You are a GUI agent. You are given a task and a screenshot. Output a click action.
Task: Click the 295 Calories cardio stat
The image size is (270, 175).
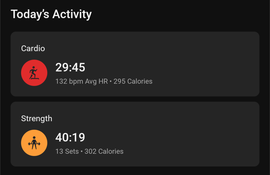tap(133, 81)
